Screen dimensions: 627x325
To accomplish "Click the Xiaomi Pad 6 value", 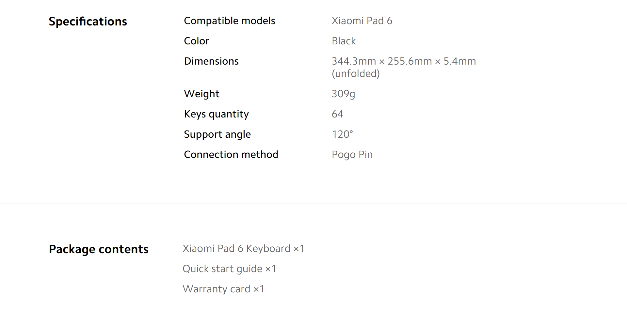I will click(x=362, y=21).
